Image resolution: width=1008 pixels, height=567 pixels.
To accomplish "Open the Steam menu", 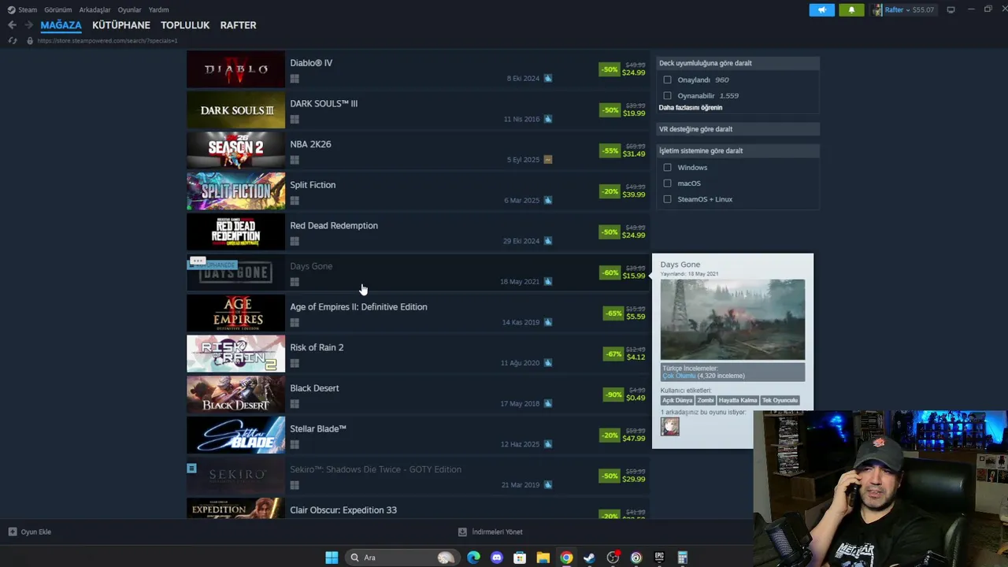I will coord(22,9).
